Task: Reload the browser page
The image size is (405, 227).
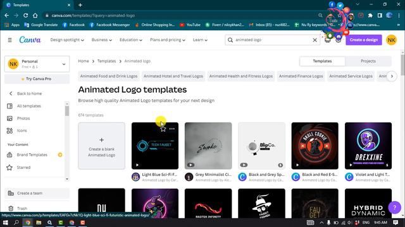Action: pyautogui.click(x=25, y=15)
